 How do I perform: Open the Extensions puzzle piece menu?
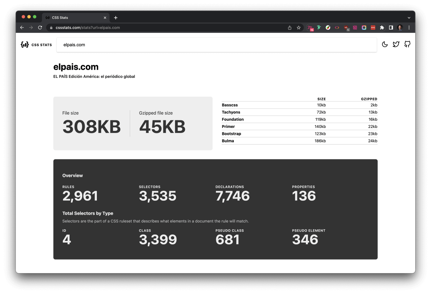click(382, 28)
